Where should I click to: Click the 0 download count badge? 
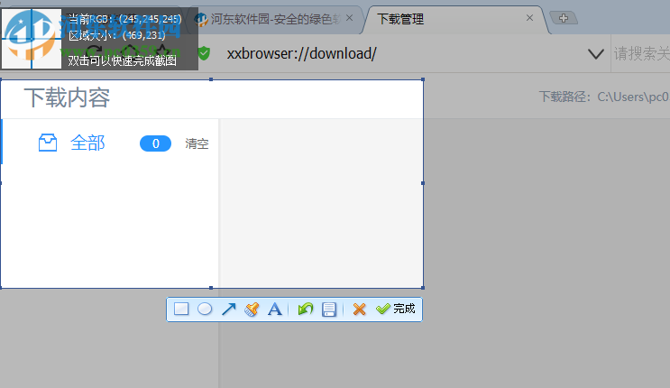coord(155,143)
